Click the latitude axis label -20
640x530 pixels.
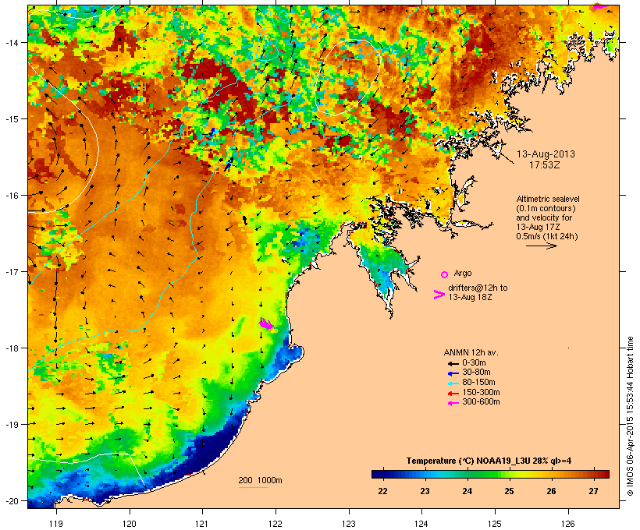tap(11, 501)
